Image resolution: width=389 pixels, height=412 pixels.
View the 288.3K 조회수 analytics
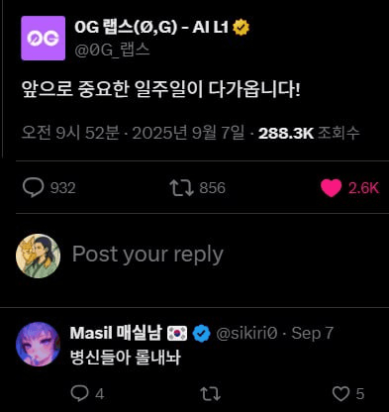click(x=309, y=133)
